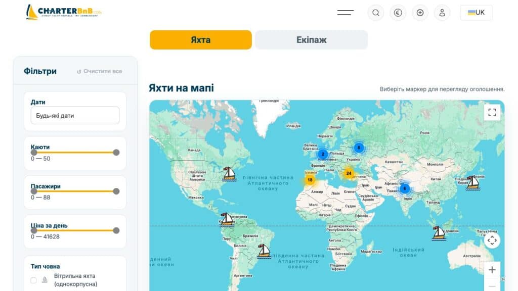
Task: Click the Будь-які дати date field
Action: (75, 116)
